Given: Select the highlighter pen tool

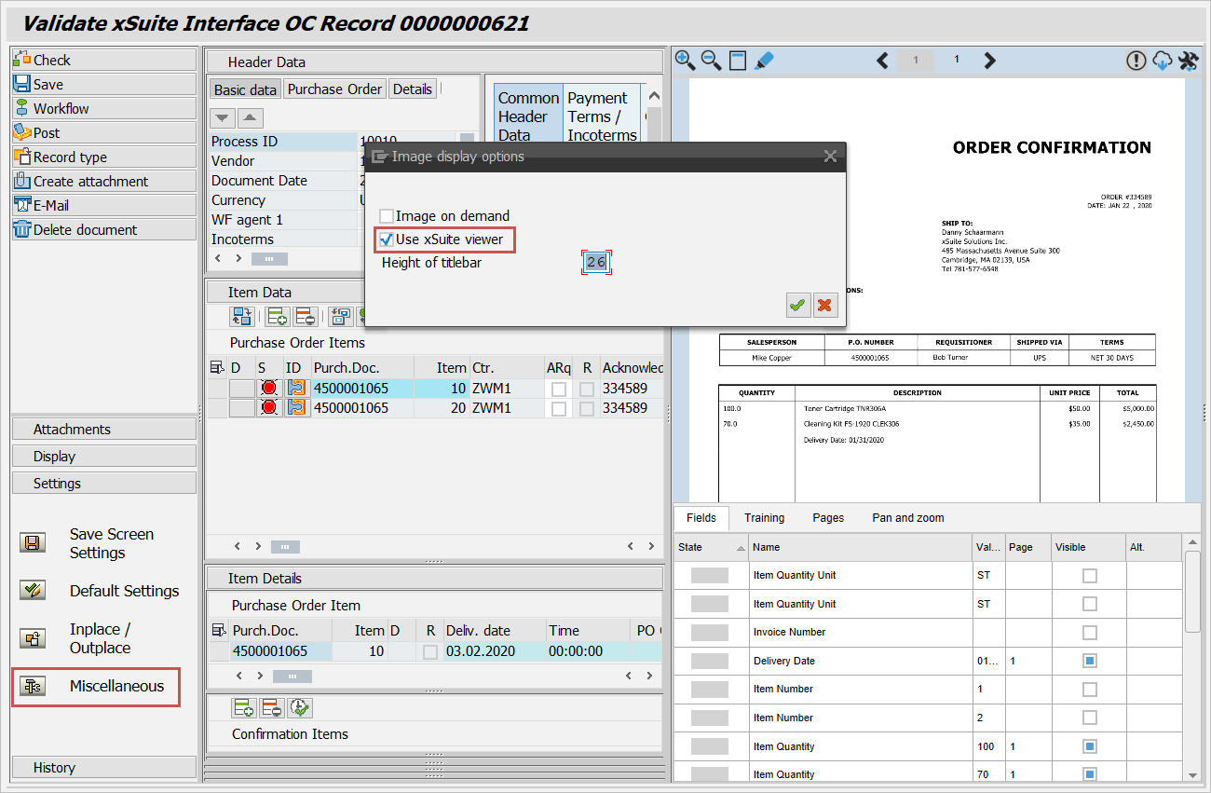Looking at the screenshot, I should click(763, 61).
